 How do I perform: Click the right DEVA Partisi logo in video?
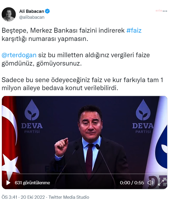(x=143, y=116)
